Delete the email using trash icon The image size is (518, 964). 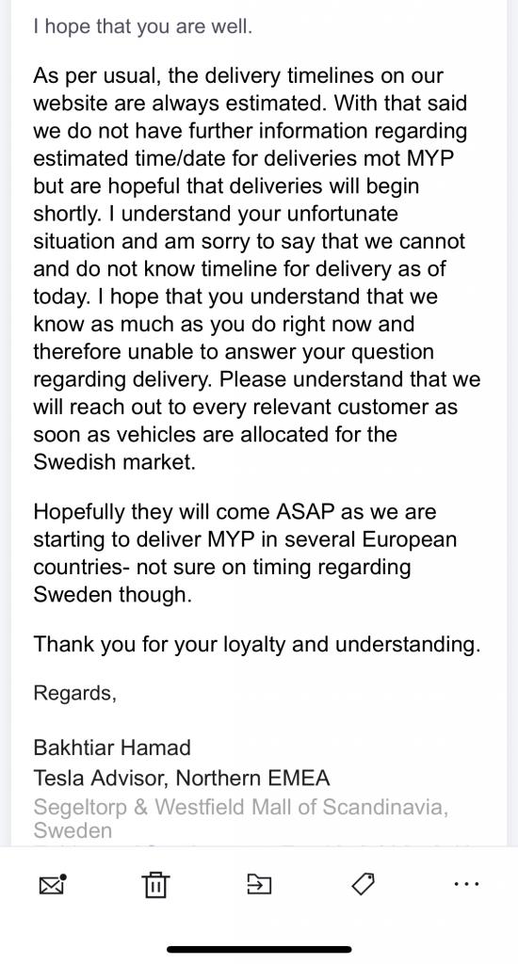click(x=155, y=884)
